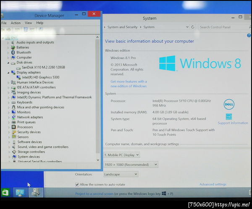This screenshot has width=252, height=209.
Task: Click Device Manager scrollbar down arrow
Action: click(98, 160)
